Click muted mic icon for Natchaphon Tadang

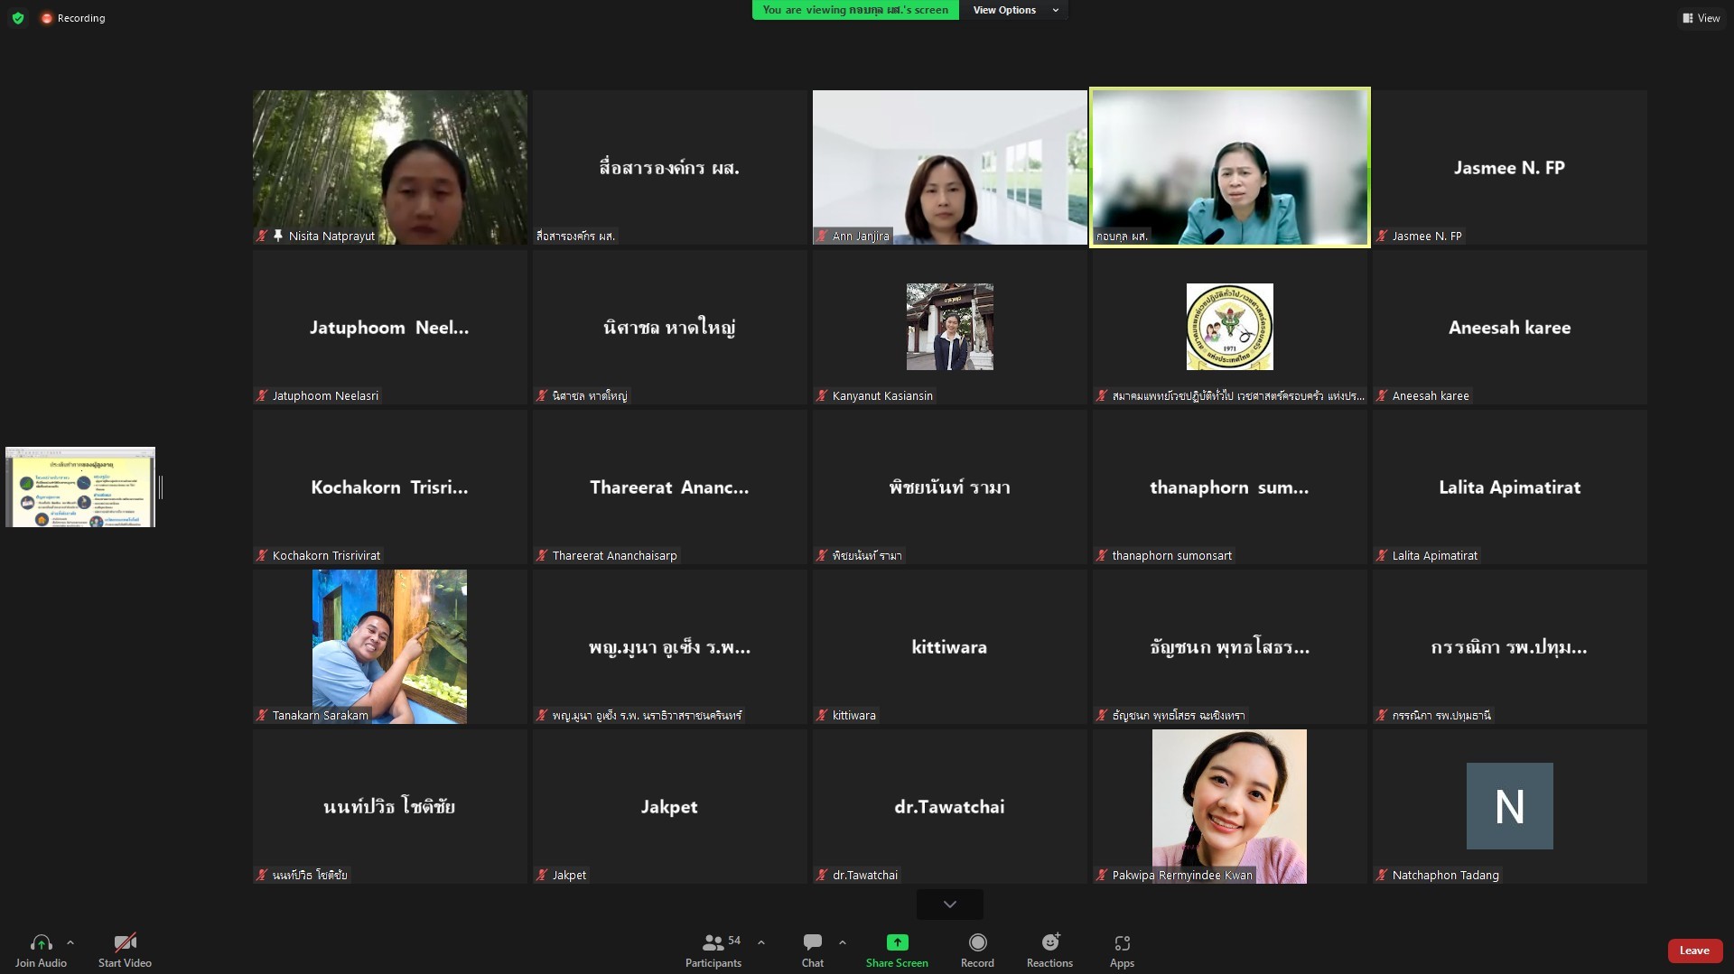point(1382,875)
